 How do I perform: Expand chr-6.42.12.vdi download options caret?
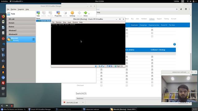pyautogui.click(x=83, y=102)
